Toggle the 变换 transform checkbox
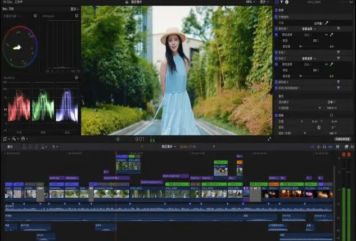Image resolution: width=356 pixels, height=241 pixels. pos(276,115)
